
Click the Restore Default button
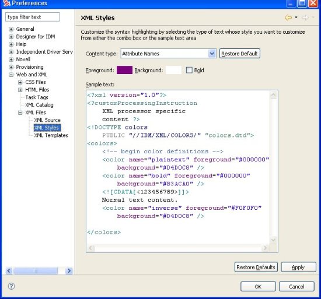[x=240, y=54]
